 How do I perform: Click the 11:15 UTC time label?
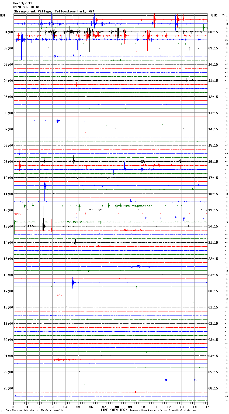(x=213, y=81)
